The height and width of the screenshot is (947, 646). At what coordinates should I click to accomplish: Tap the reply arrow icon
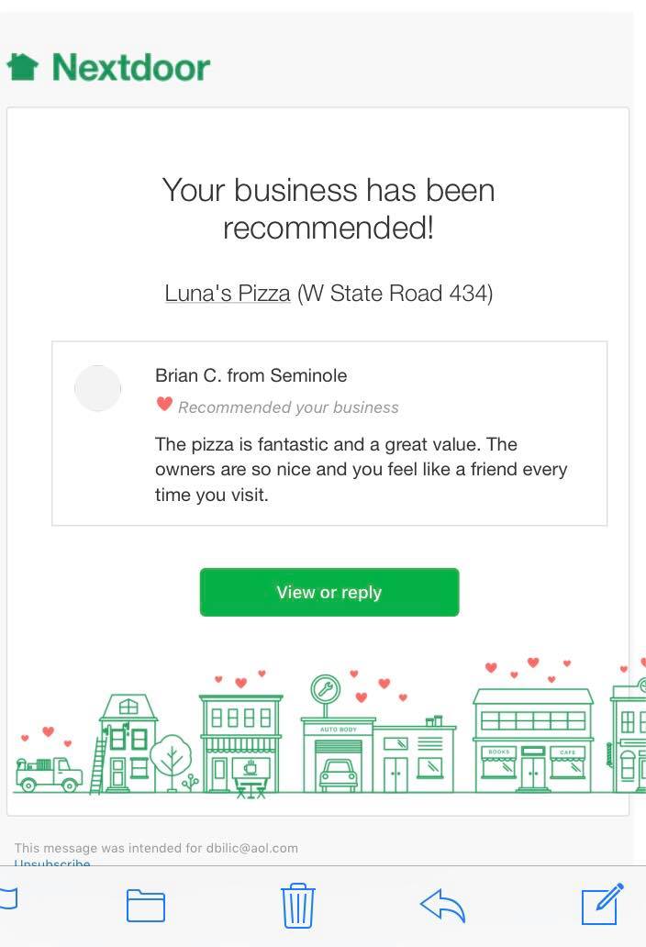[x=442, y=905]
